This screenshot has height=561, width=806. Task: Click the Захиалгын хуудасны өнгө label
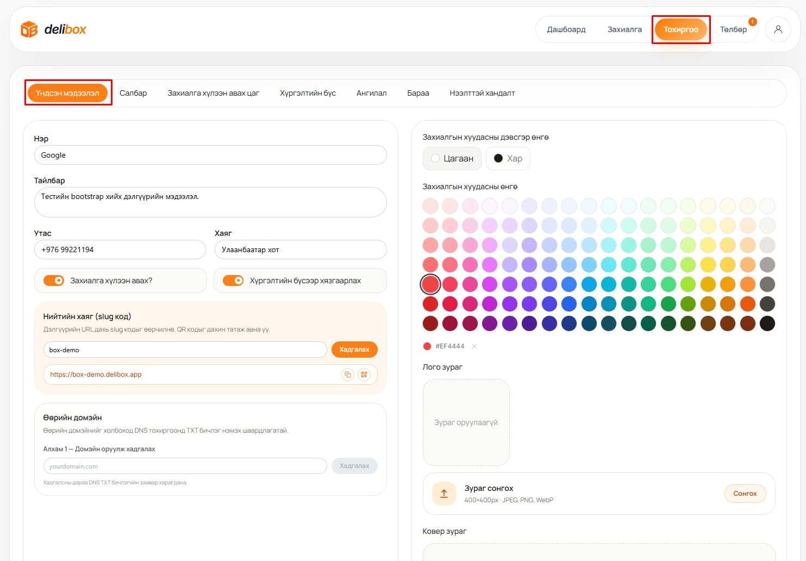click(470, 186)
